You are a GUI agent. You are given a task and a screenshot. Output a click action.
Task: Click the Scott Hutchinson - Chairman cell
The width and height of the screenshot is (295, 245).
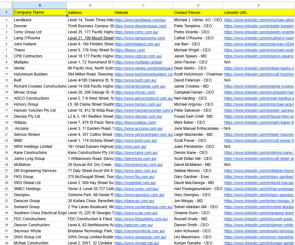(x=198, y=74)
